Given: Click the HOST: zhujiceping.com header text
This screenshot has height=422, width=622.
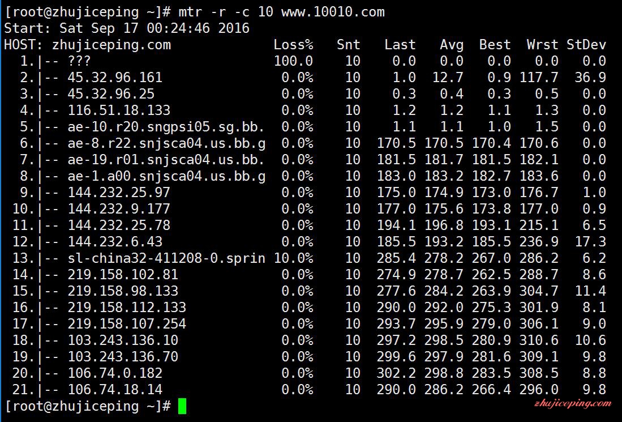Looking at the screenshot, I should [x=87, y=45].
